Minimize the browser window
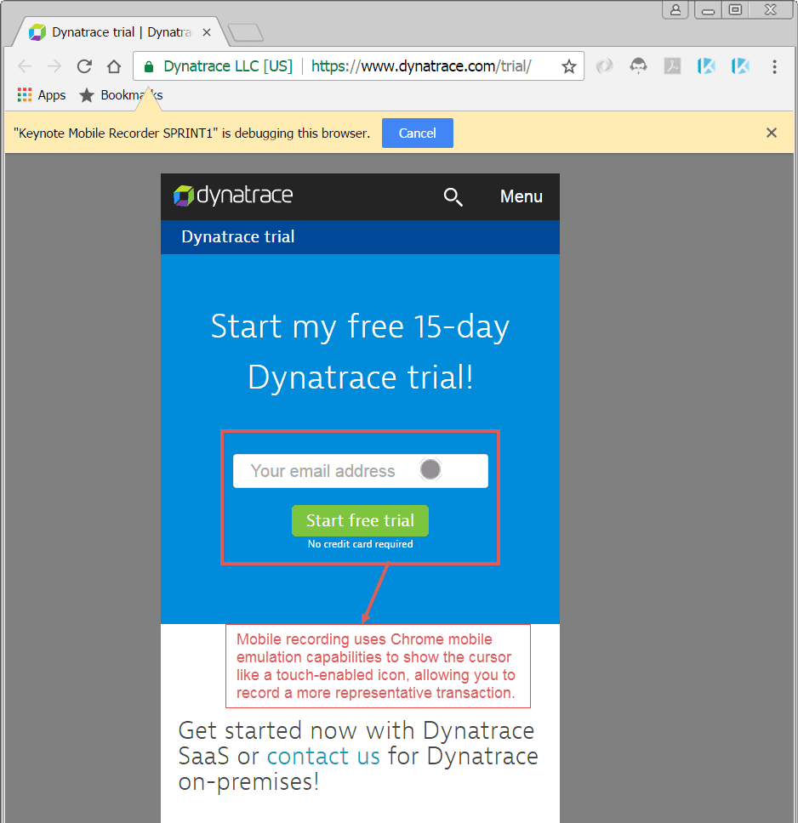This screenshot has width=798, height=823. [x=708, y=10]
